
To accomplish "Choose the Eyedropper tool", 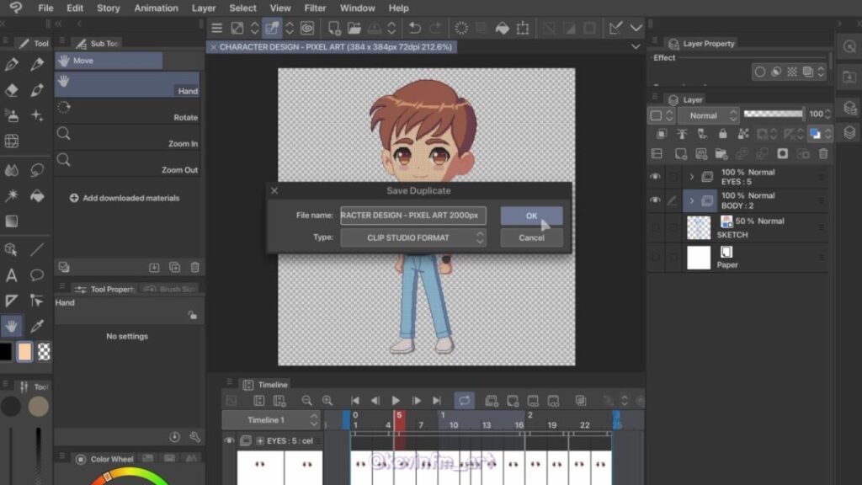I will tap(37, 326).
